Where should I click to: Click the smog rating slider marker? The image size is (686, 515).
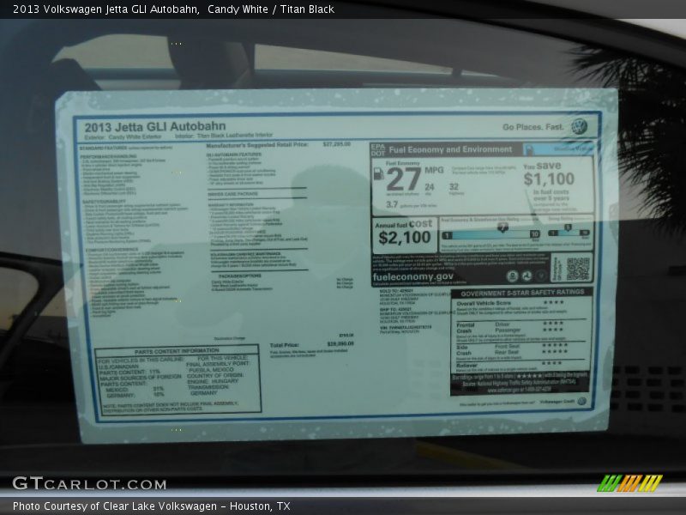[x=568, y=227]
